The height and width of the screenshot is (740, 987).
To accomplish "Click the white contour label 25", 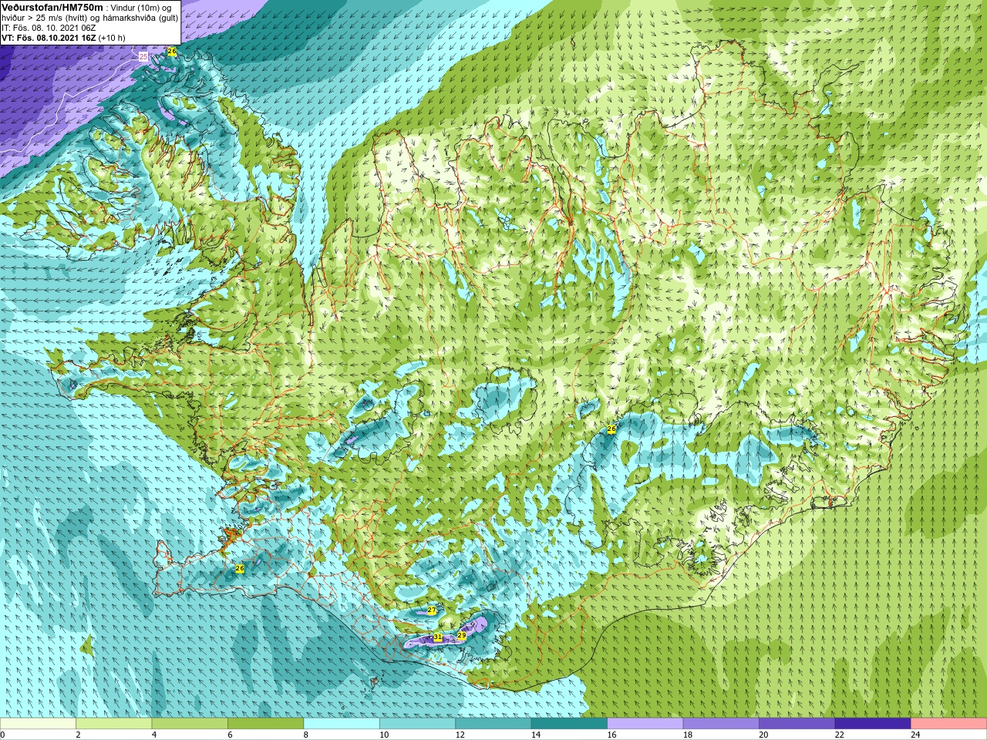I will [143, 57].
